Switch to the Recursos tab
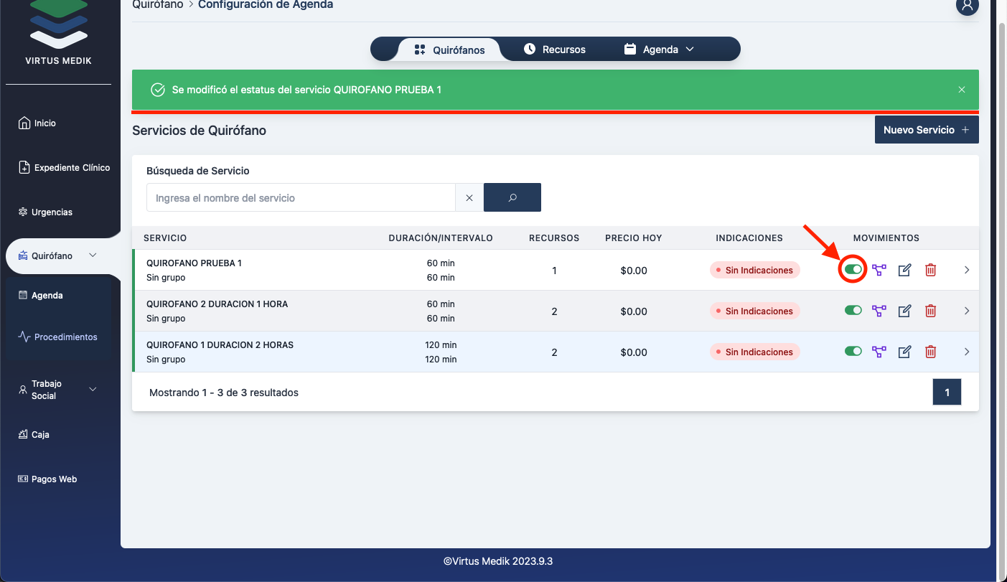Screen dimensions: 1007x582 click(x=555, y=50)
